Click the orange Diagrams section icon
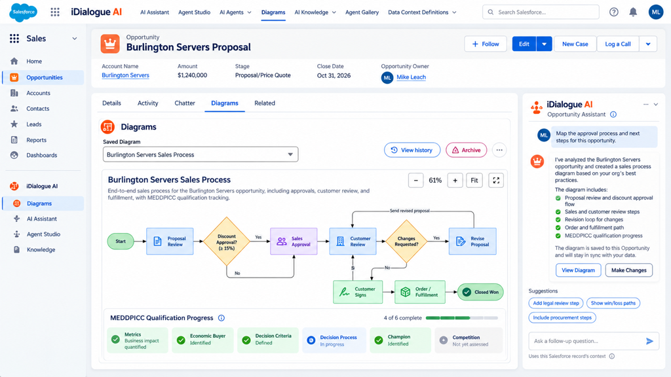Image resolution: width=671 pixels, height=377 pixels. [108, 127]
